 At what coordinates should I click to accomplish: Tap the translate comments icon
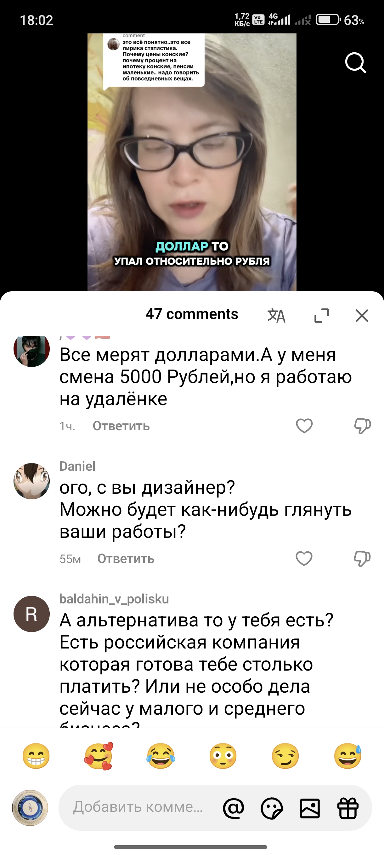coord(276,315)
